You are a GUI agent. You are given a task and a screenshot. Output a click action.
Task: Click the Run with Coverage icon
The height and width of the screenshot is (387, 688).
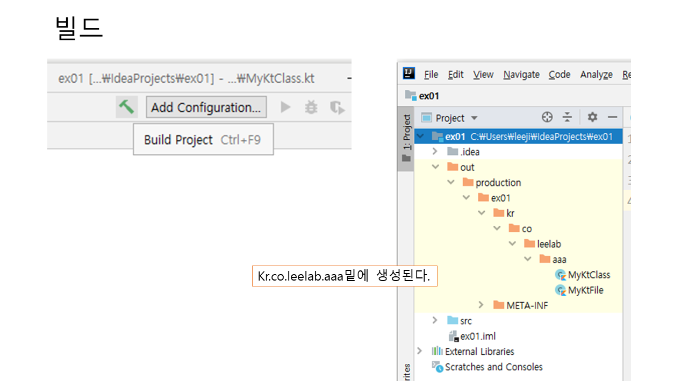tap(337, 107)
